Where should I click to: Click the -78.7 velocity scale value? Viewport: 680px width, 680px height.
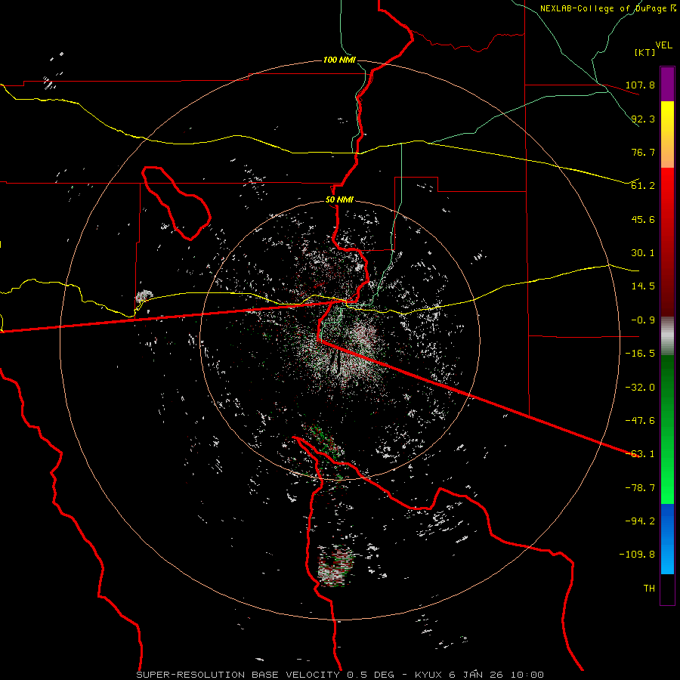click(x=640, y=488)
